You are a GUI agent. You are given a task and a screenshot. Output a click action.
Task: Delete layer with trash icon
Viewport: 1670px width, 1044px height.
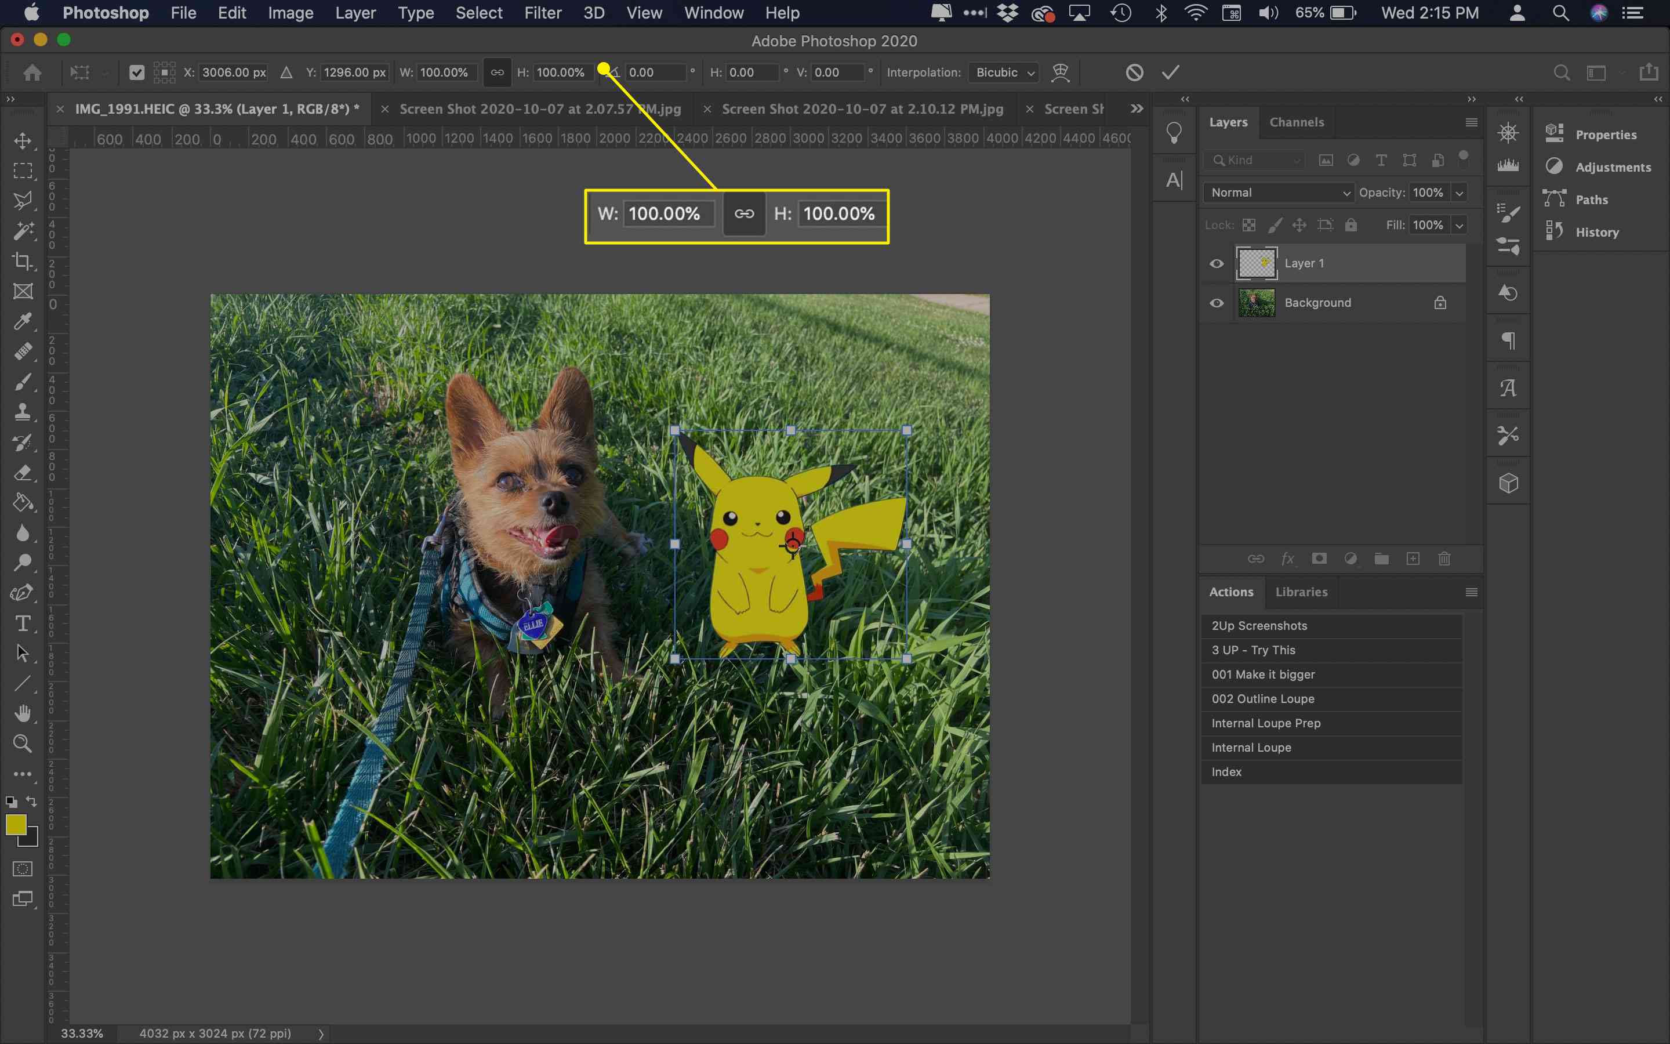pyautogui.click(x=1444, y=559)
